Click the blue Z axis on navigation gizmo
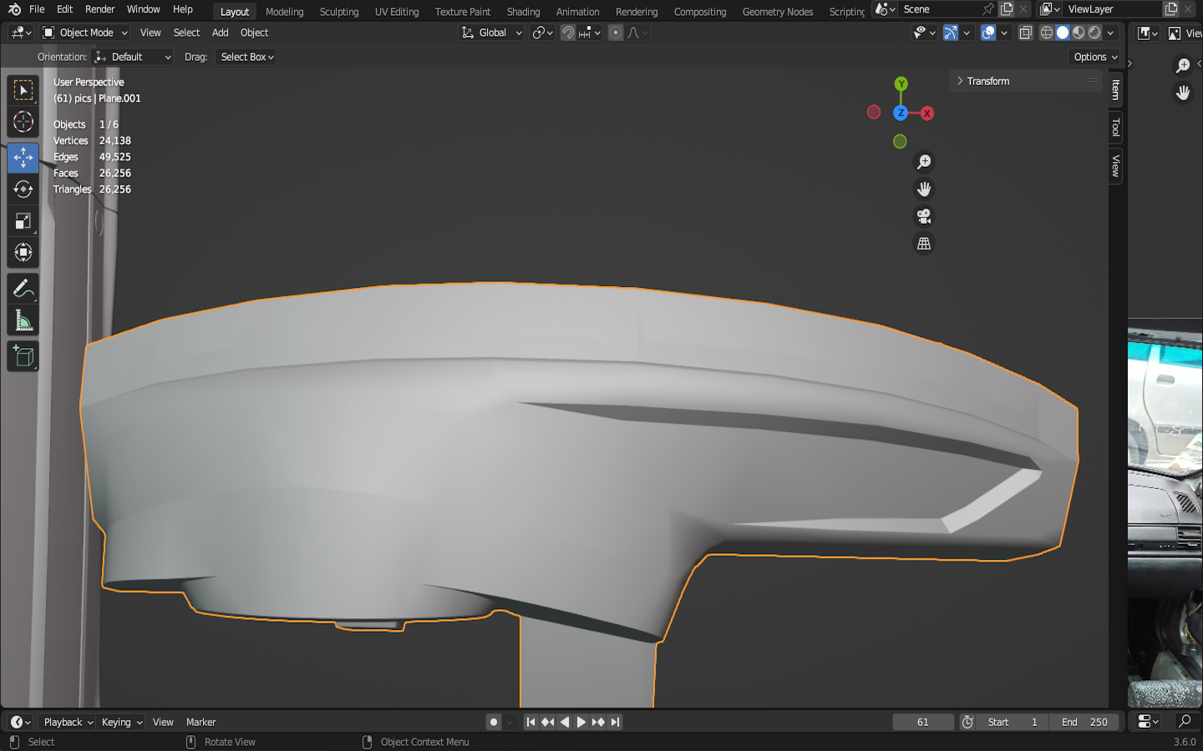 [x=901, y=113]
